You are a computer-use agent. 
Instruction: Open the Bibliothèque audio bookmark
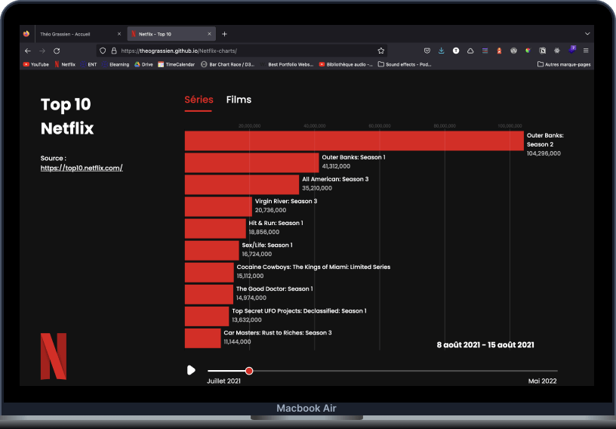[346, 64]
